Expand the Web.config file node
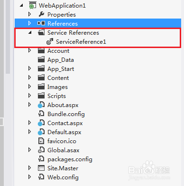Viewport: 184px width, 186px height. click(x=29, y=177)
